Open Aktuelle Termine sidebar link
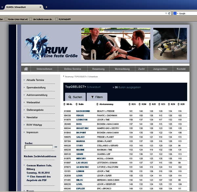The image size is (197, 192). pos(35,80)
